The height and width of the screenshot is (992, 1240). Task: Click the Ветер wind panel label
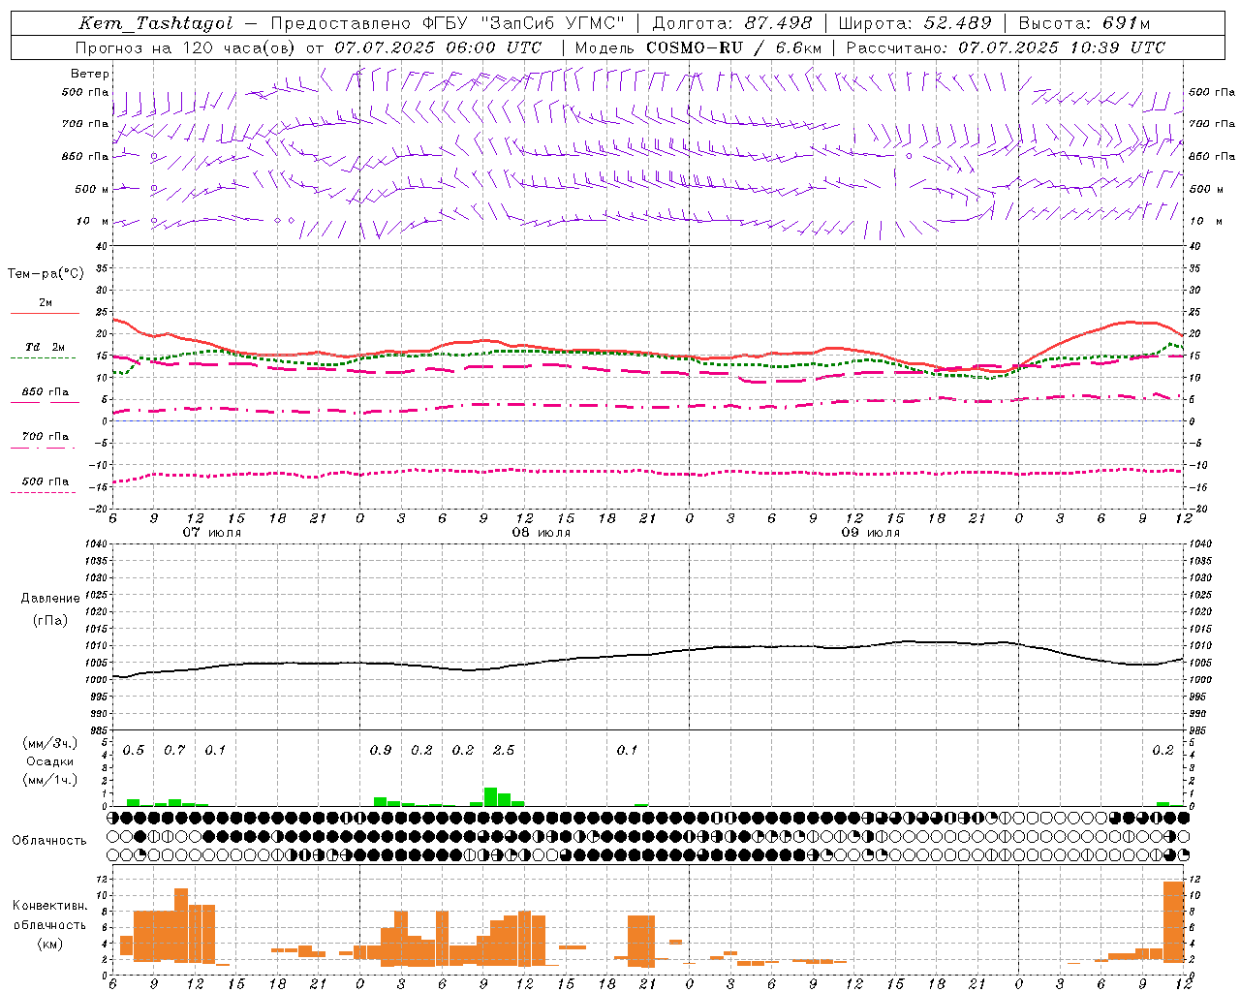click(90, 74)
